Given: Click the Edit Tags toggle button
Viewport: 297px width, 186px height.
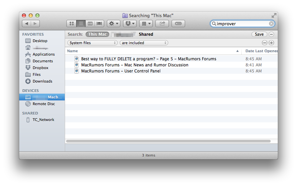Looking at the screenshot, I should tap(178, 24).
